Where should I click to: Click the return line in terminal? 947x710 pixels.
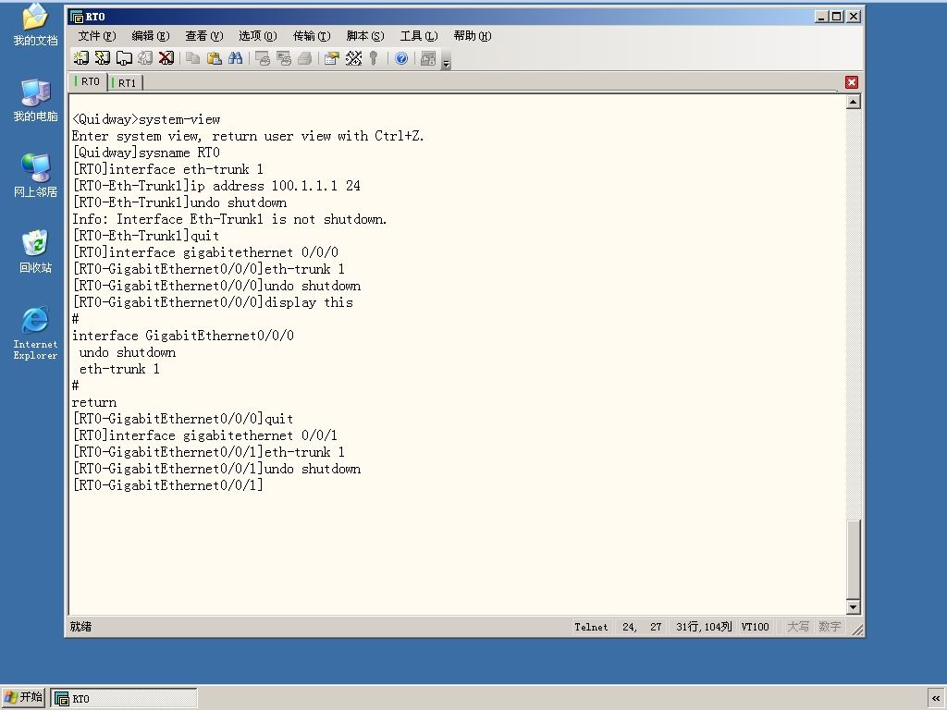click(94, 403)
